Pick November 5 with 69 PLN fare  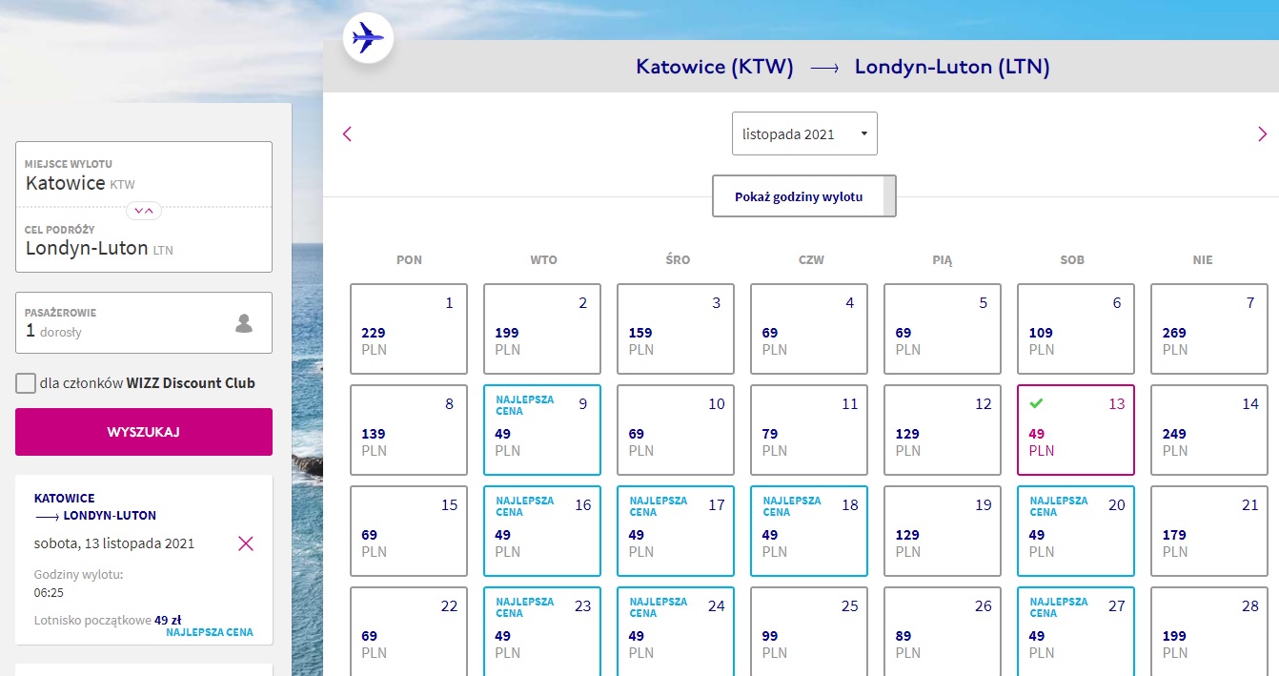click(943, 329)
